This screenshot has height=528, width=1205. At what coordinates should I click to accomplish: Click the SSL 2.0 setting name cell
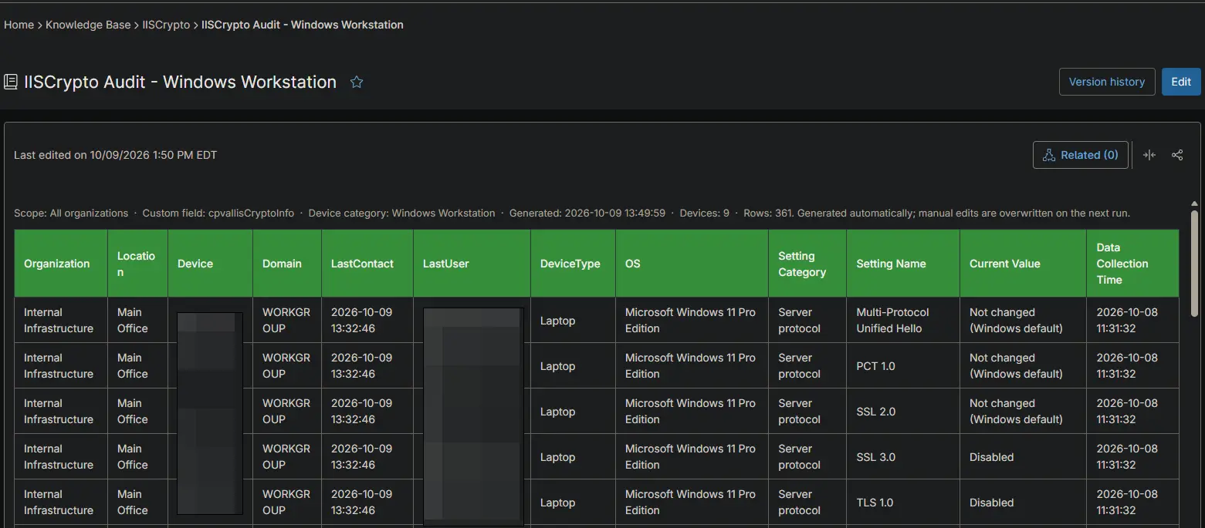click(x=903, y=412)
